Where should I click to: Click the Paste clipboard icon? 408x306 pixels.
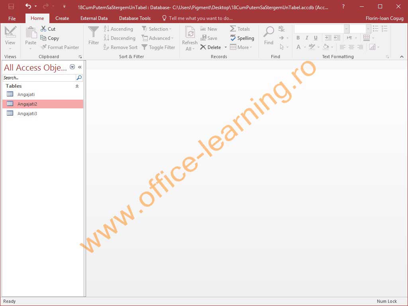click(31, 33)
